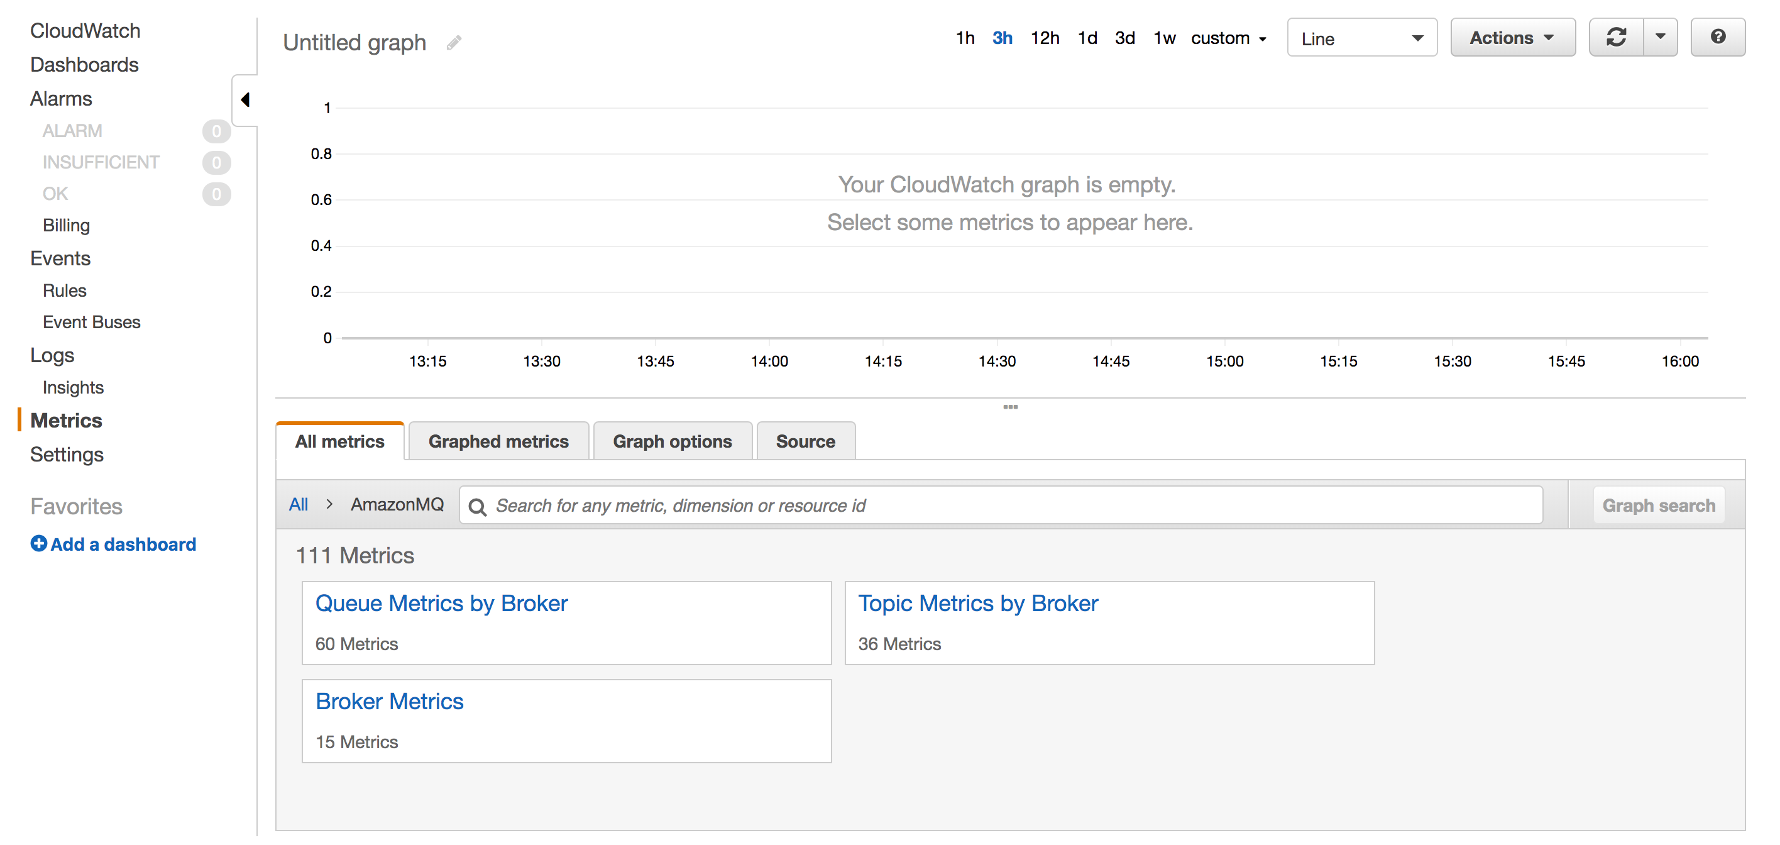
Task: Select the 1h time range
Action: (x=965, y=38)
